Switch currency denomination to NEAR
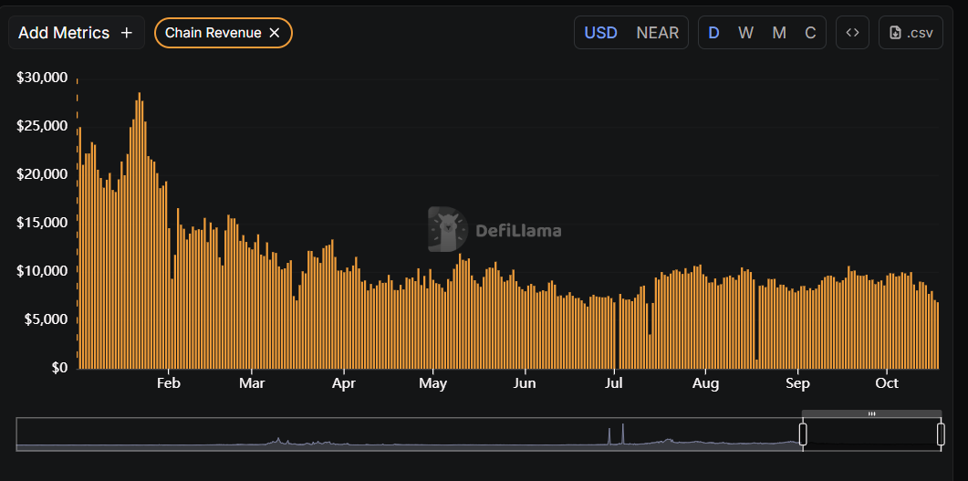 [657, 33]
